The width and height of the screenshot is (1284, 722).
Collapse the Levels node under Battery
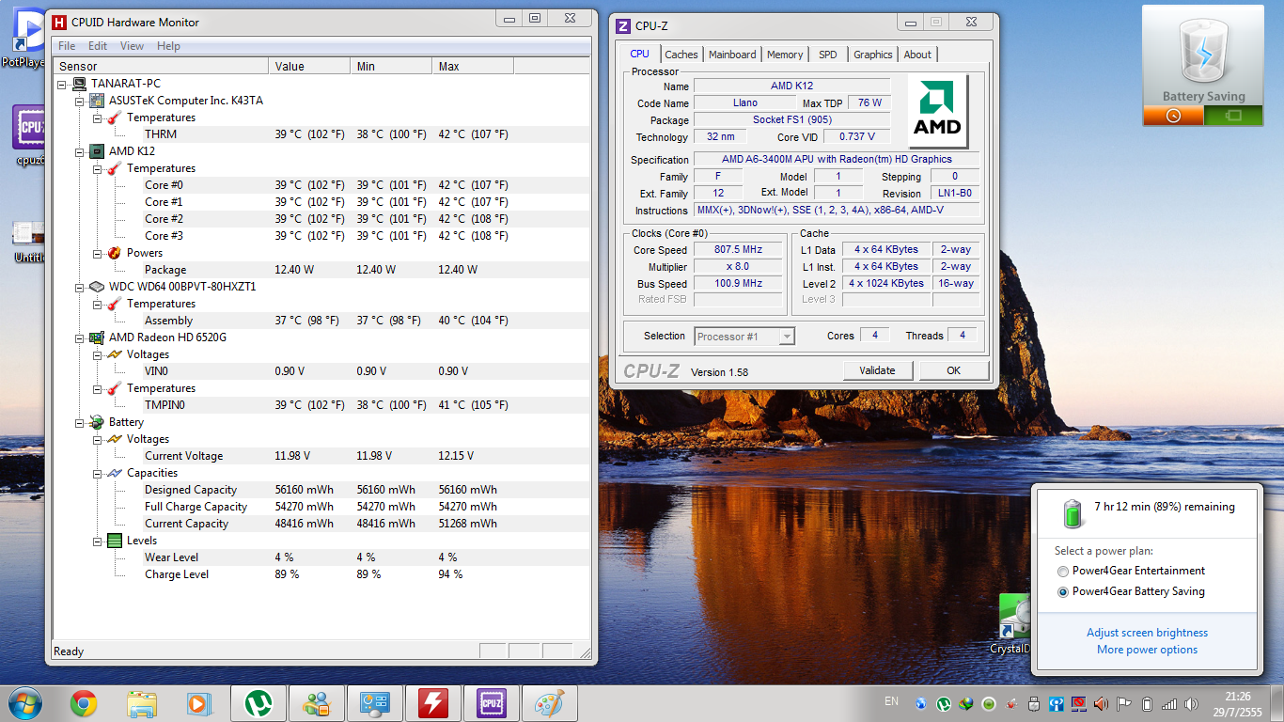(x=97, y=541)
